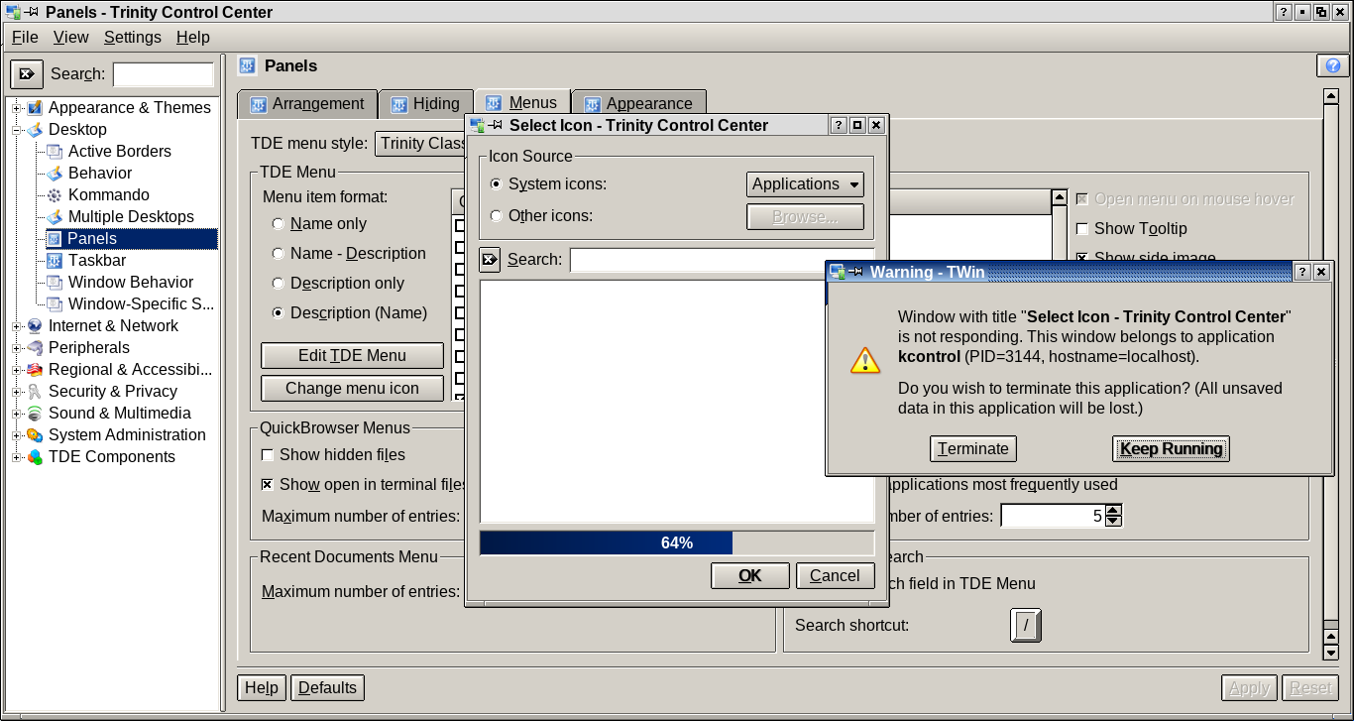Select the Behavior module icon
Image resolution: width=1354 pixels, height=721 pixels.
(x=55, y=173)
